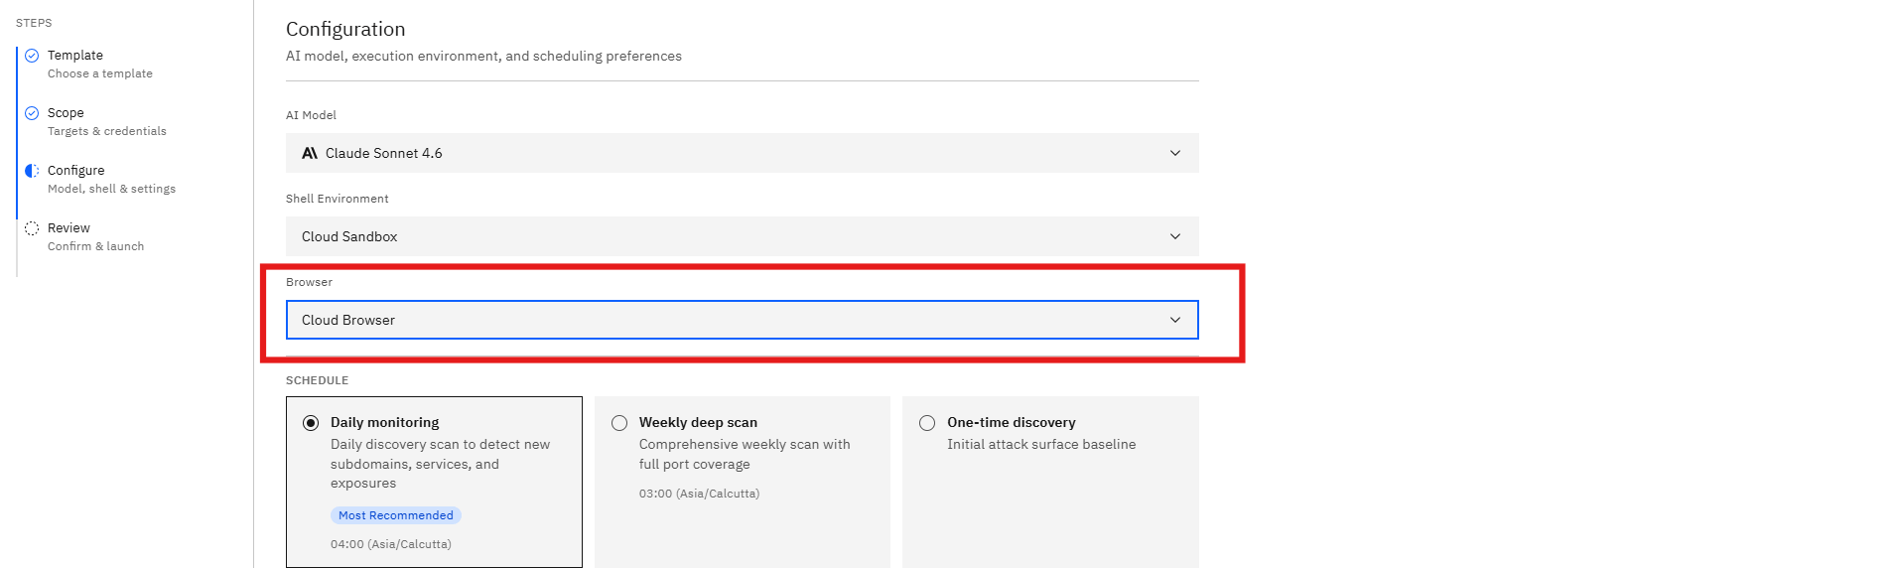
Task: Open the Browser dropdown showing Cloud Browser
Action: pos(742,320)
